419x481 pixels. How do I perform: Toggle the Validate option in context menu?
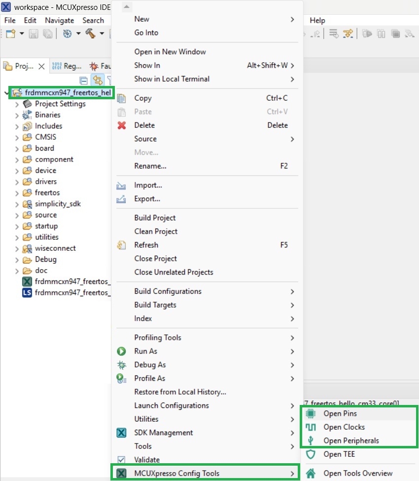(x=145, y=459)
